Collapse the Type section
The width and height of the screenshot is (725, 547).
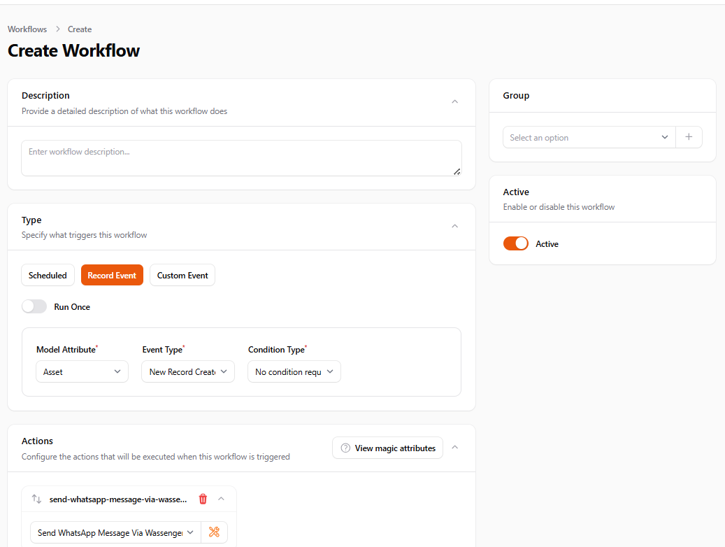click(x=455, y=226)
